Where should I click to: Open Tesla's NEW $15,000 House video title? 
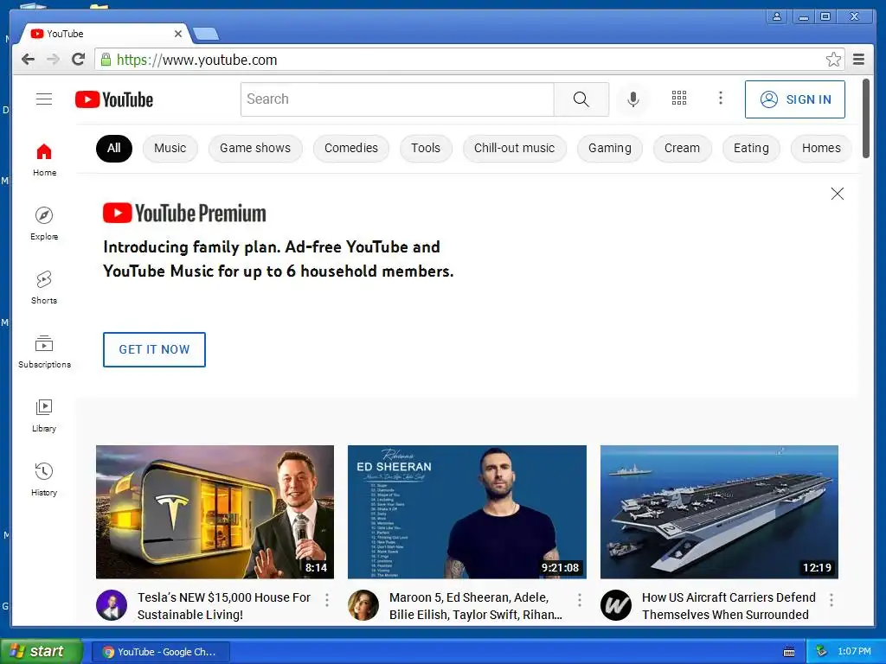[224, 606]
